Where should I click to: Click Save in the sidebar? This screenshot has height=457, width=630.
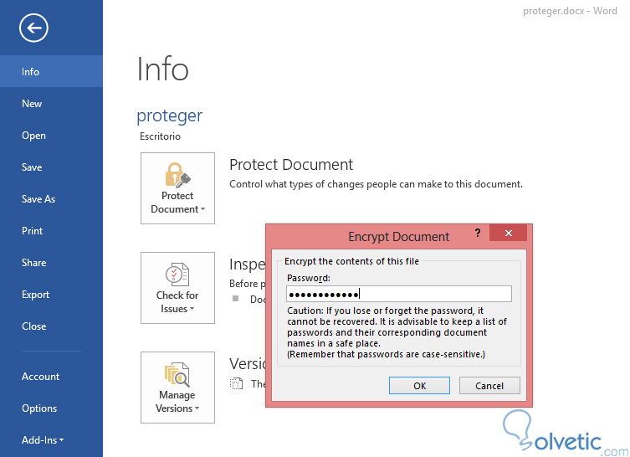point(51,167)
